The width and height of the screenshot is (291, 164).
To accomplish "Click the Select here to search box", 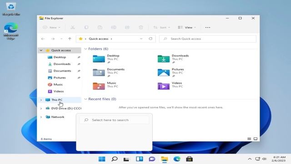I will pos(114,120).
